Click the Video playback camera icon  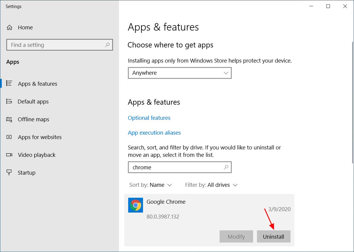point(9,155)
